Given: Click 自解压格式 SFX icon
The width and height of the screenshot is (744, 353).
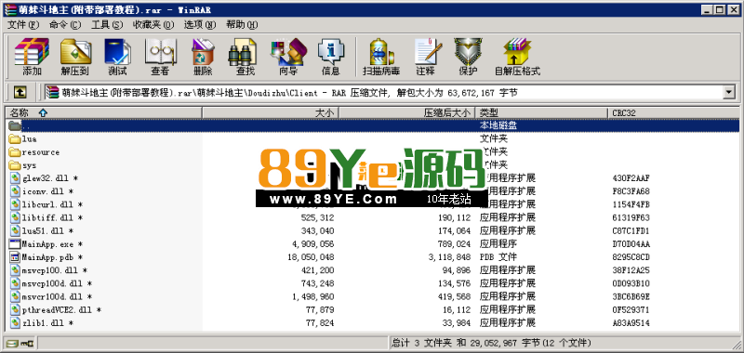Looking at the screenshot, I should click(x=517, y=57).
